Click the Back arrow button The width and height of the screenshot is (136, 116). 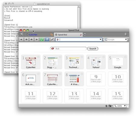26,39
